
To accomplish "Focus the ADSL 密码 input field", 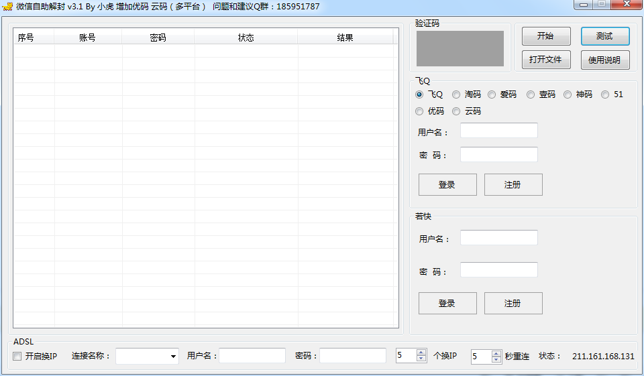I will [353, 355].
